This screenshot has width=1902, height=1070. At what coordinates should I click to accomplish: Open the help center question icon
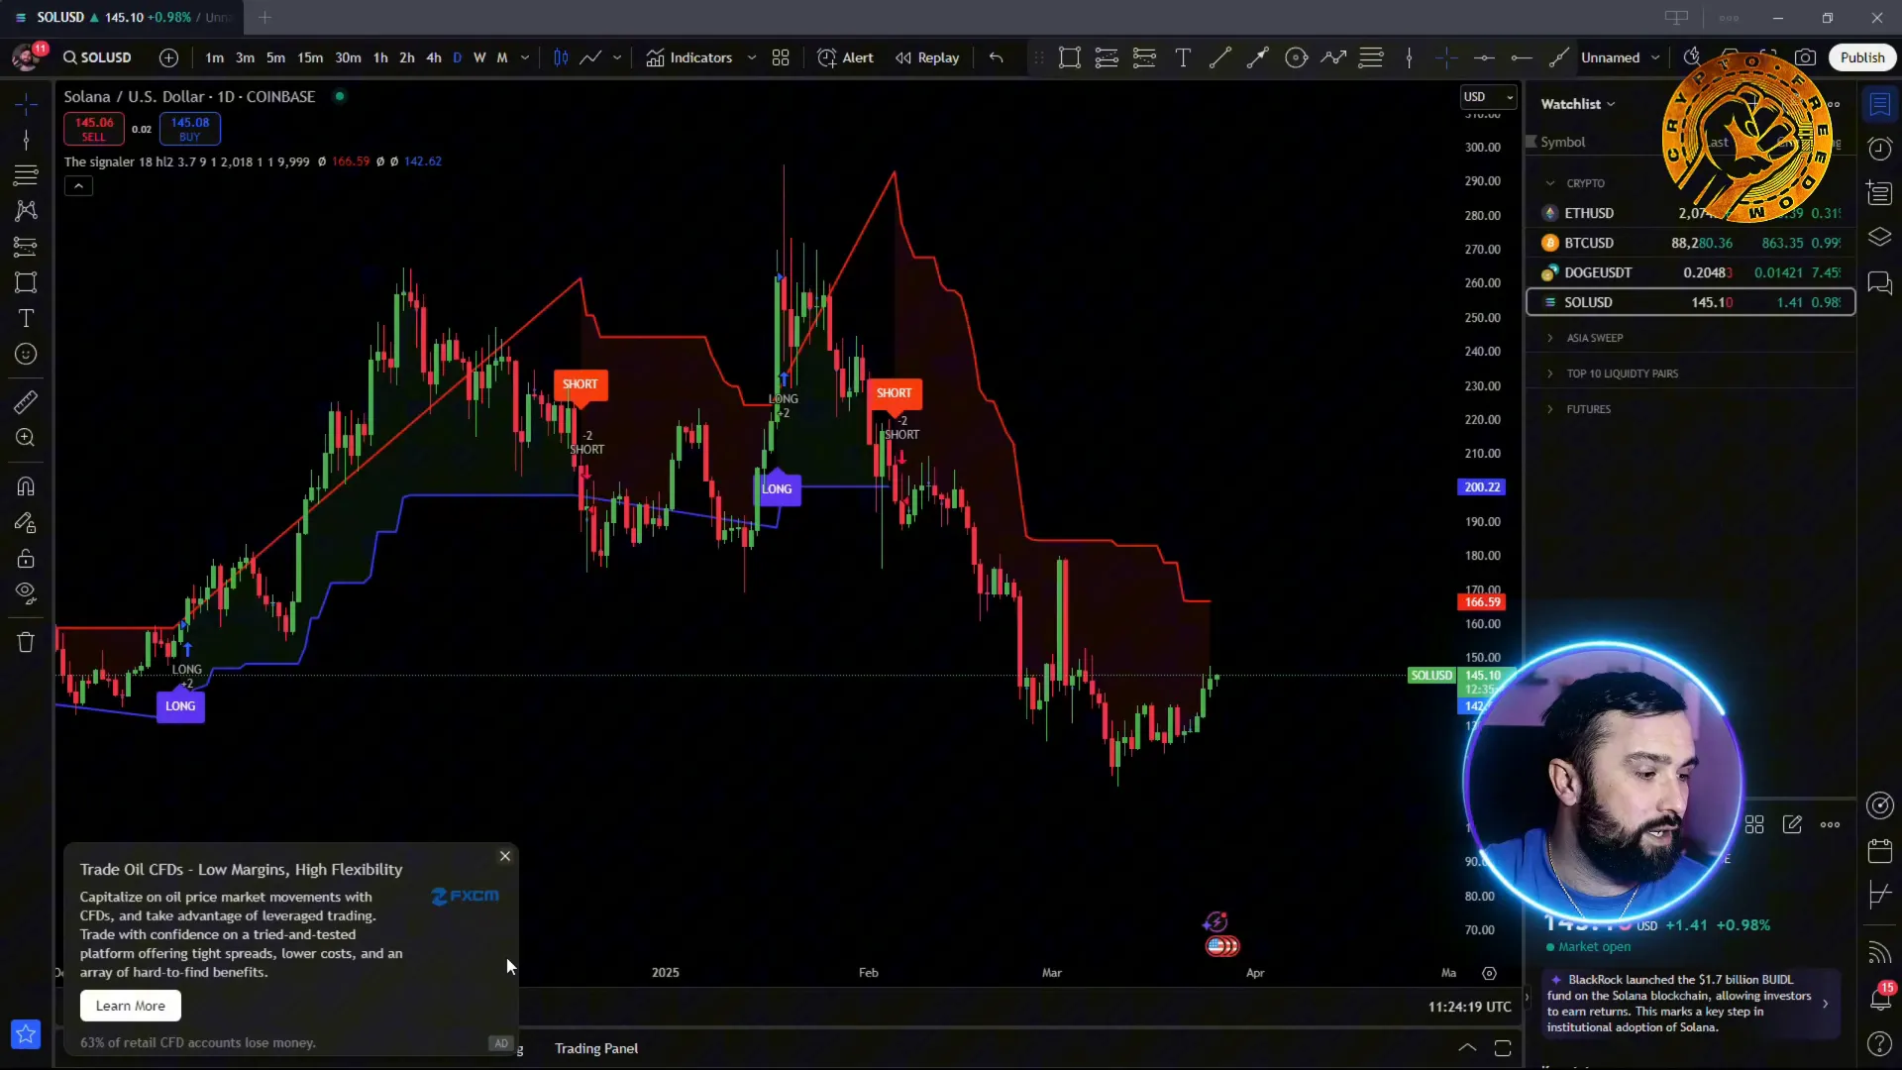1879,1043
